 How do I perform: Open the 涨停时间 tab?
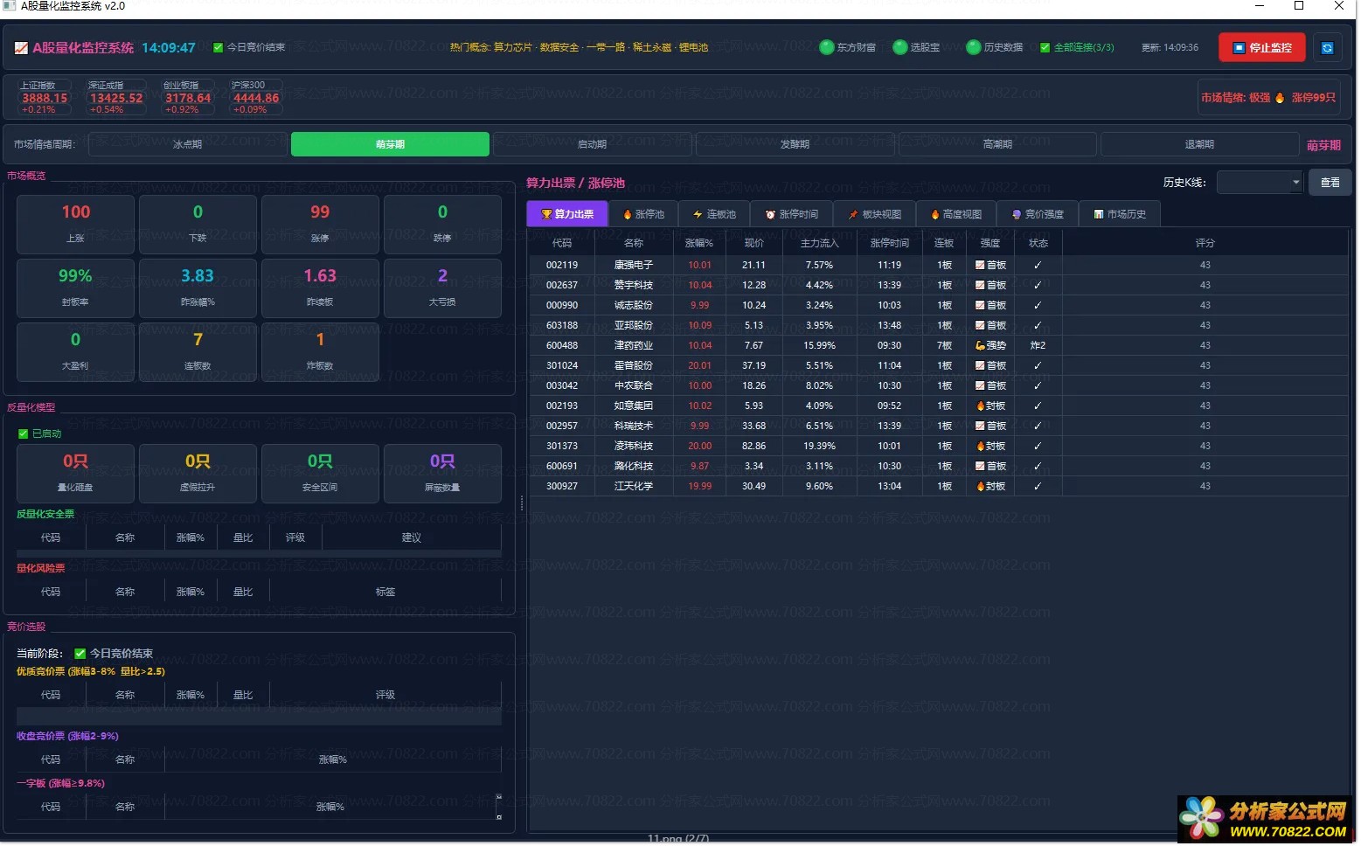(791, 214)
